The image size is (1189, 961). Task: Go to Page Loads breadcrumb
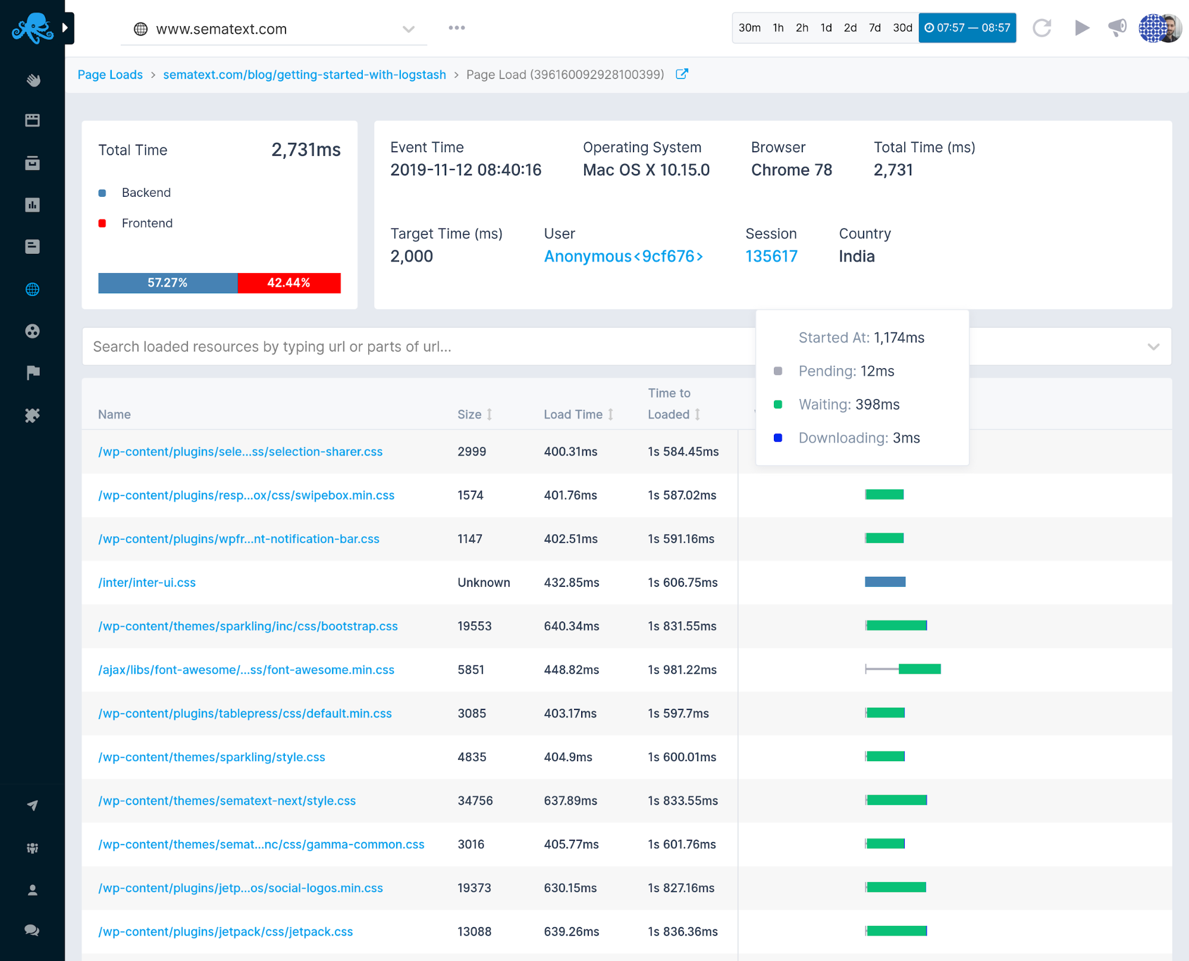110,75
